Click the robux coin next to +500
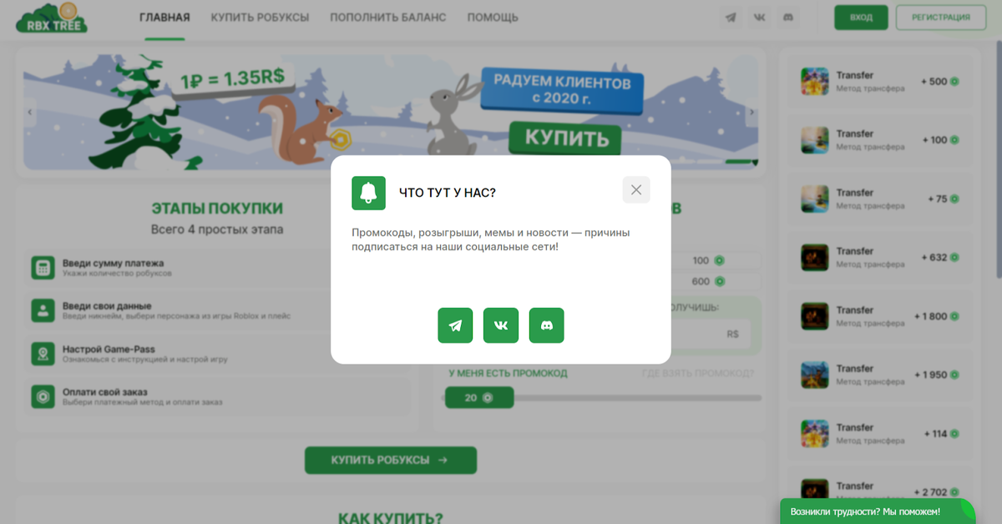The image size is (1002, 524). coord(954,82)
